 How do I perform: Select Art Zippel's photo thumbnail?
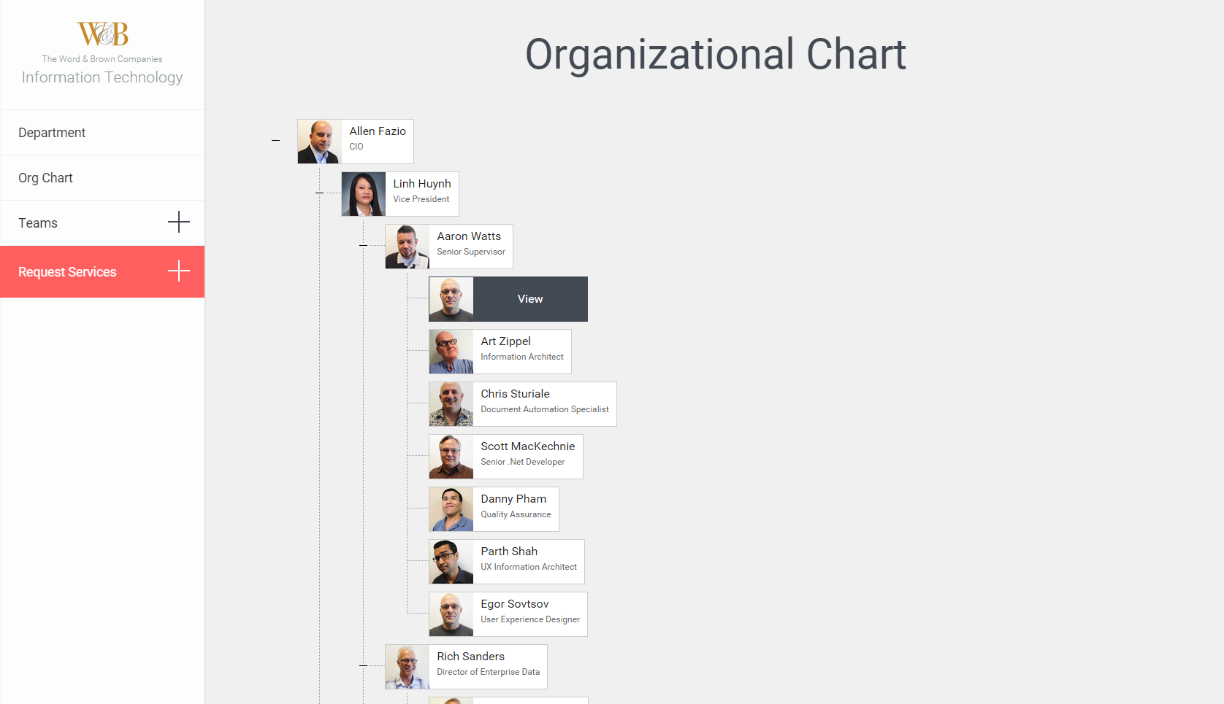point(451,352)
